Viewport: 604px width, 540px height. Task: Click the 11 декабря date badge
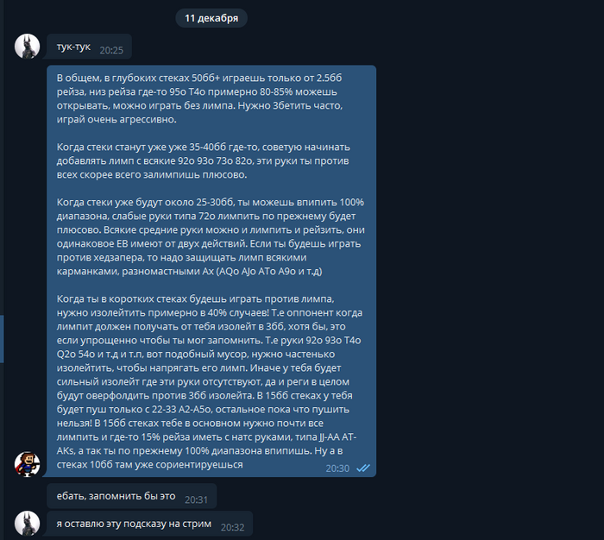point(211,18)
